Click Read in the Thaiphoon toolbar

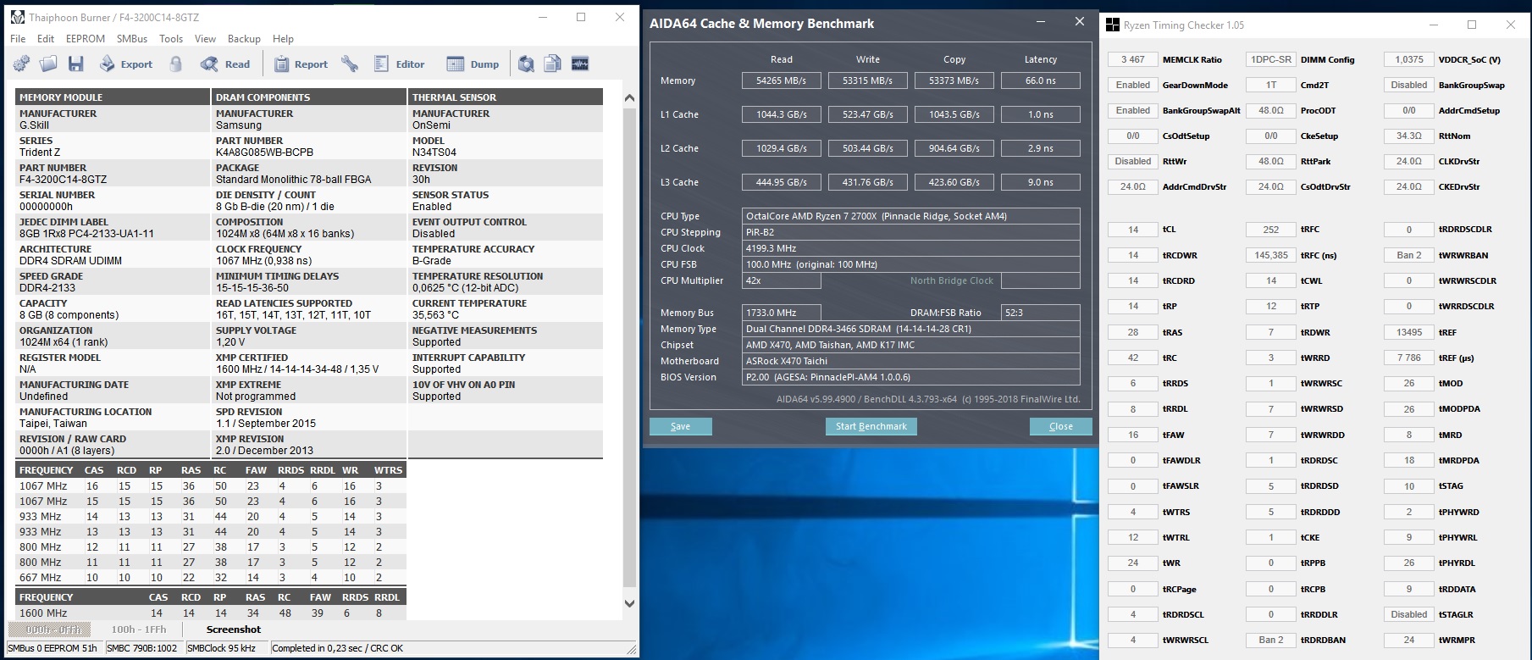pos(225,64)
